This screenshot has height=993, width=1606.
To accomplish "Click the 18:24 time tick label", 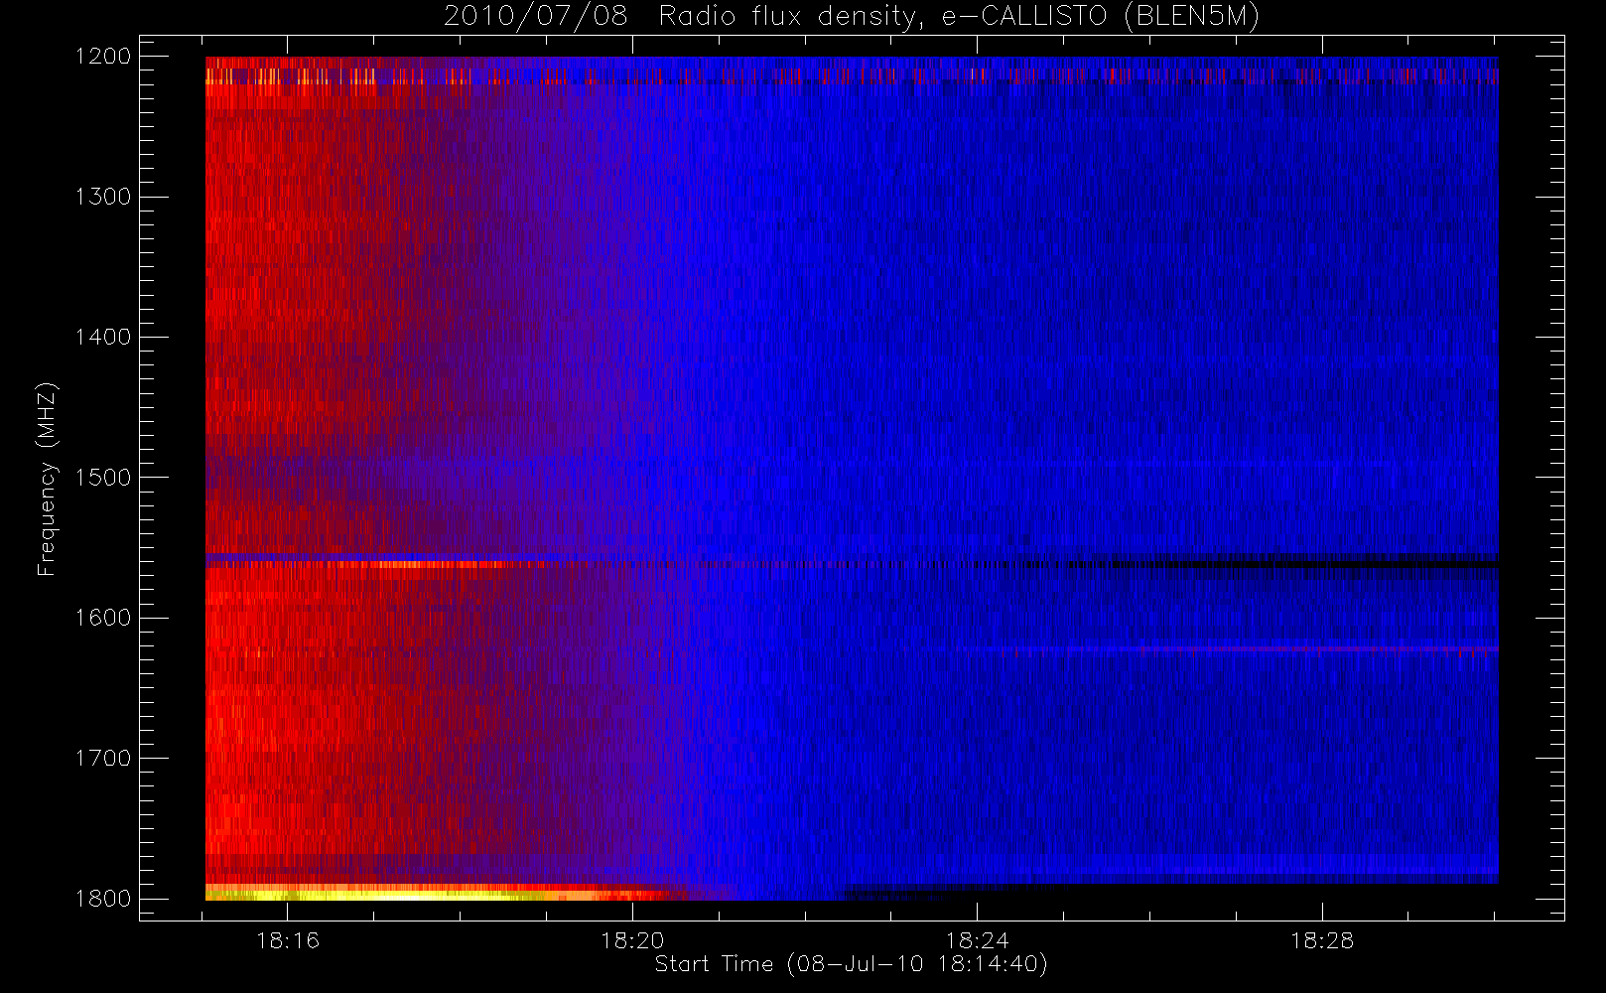I will coord(977,940).
